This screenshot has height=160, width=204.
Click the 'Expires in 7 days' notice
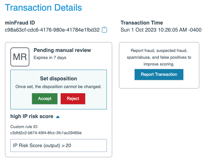pos(50,58)
